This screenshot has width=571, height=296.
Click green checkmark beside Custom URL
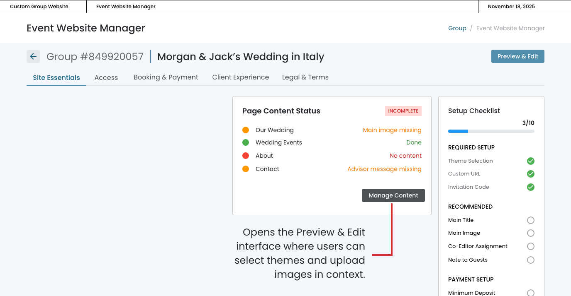coord(530,174)
